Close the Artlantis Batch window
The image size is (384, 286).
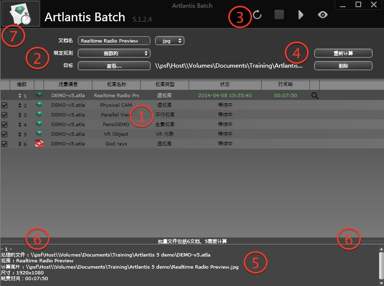[x=374, y=4]
